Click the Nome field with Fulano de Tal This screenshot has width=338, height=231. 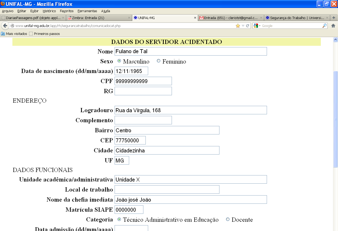pyautogui.click(x=191, y=51)
